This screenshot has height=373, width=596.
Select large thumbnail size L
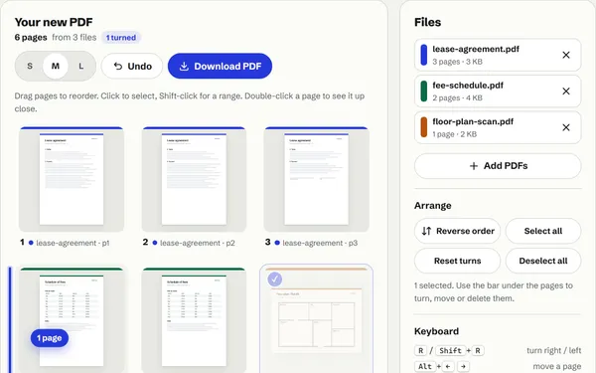click(x=81, y=67)
